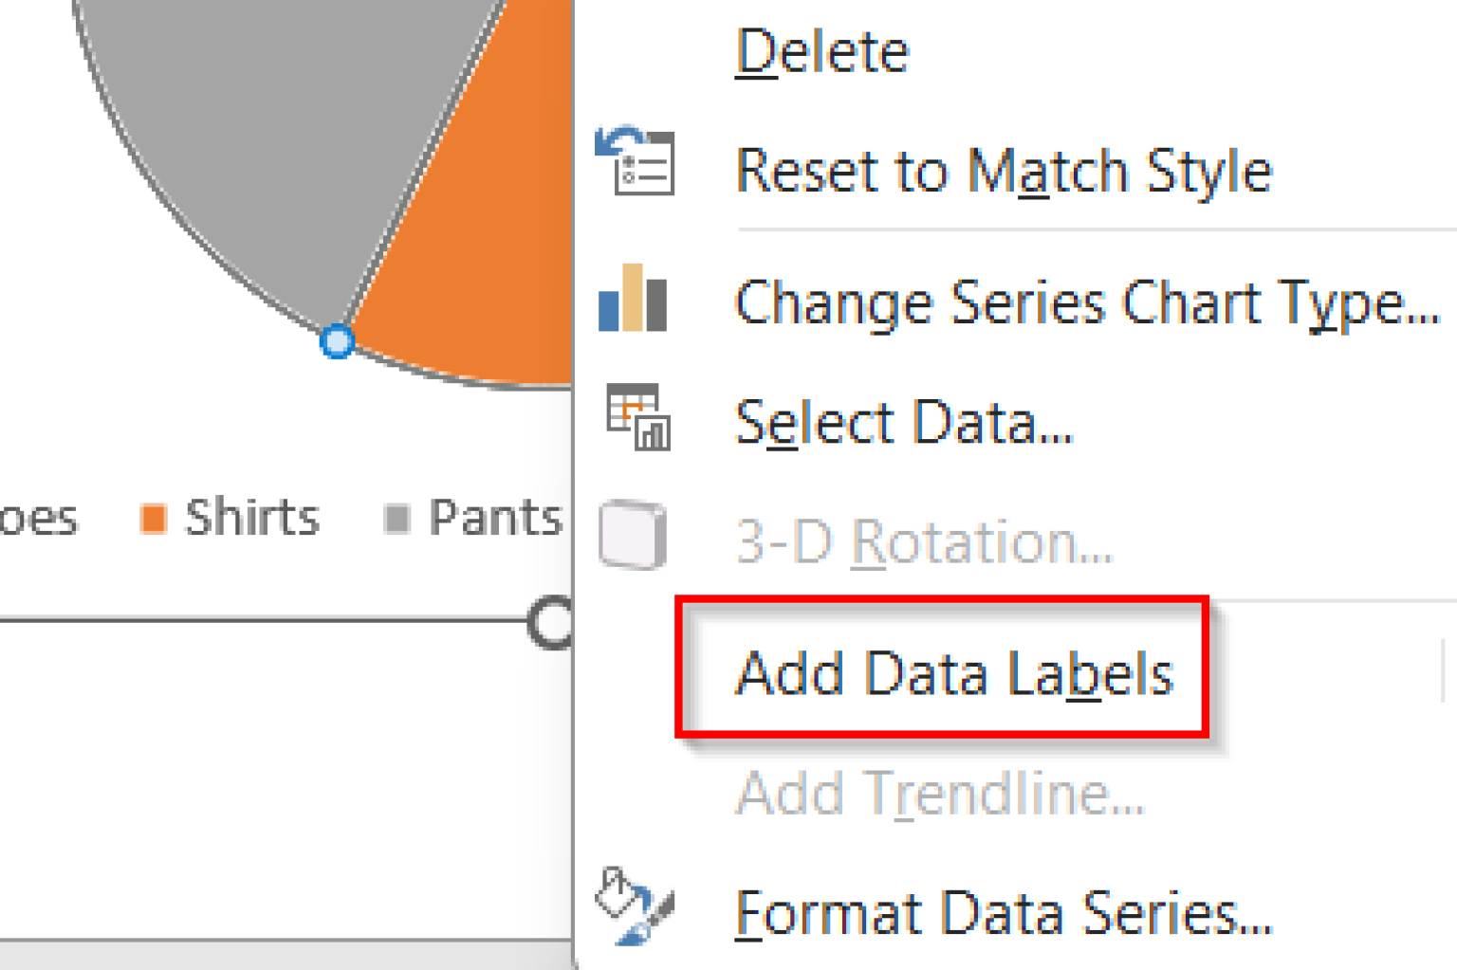
Task: Open Format Data Series… text entry
Action: tap(1004, 913)
